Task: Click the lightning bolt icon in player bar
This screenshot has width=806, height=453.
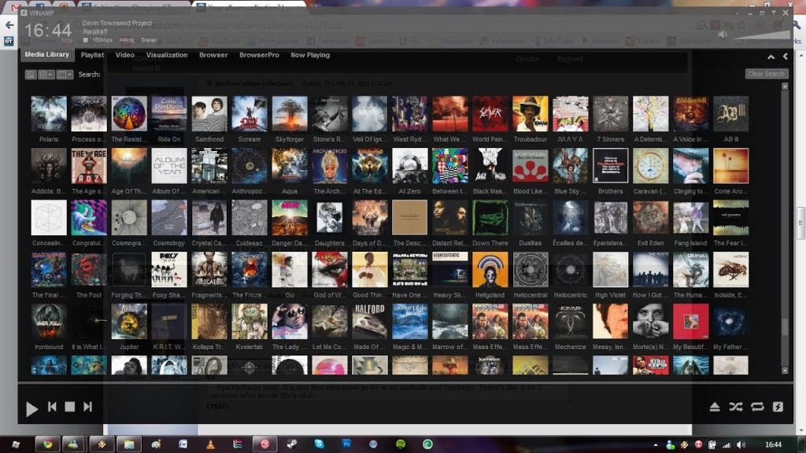Action: point(778,407)
